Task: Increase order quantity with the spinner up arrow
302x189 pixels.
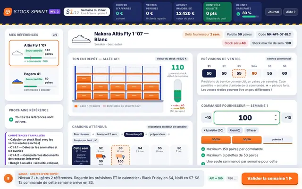Action: click(276, 116)
